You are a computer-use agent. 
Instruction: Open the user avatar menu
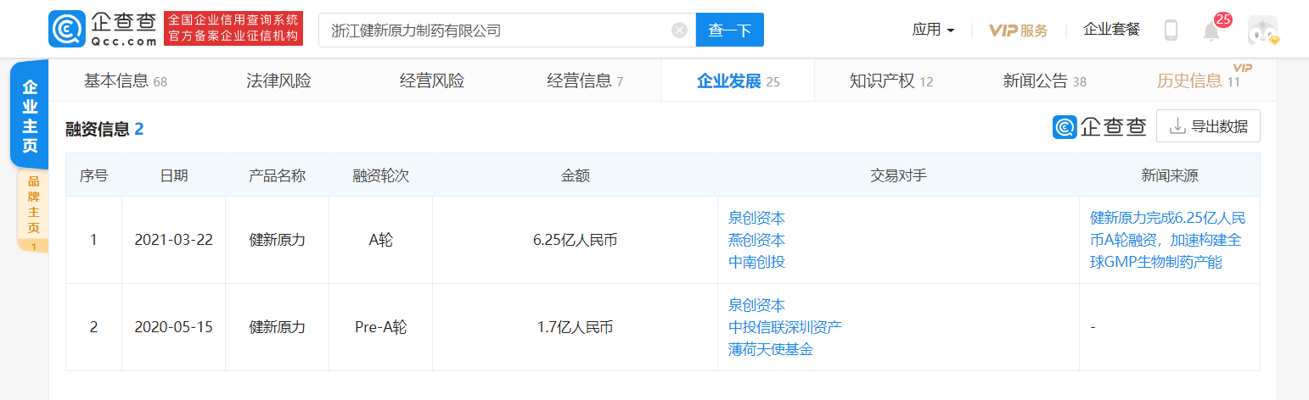click(x=1263, y=31)
